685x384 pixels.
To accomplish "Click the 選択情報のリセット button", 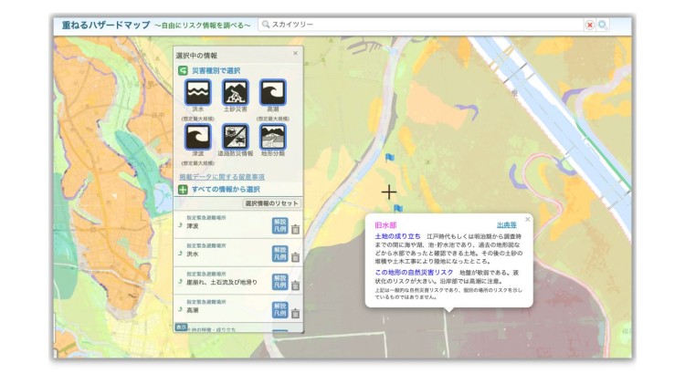I will coord(272,203).
